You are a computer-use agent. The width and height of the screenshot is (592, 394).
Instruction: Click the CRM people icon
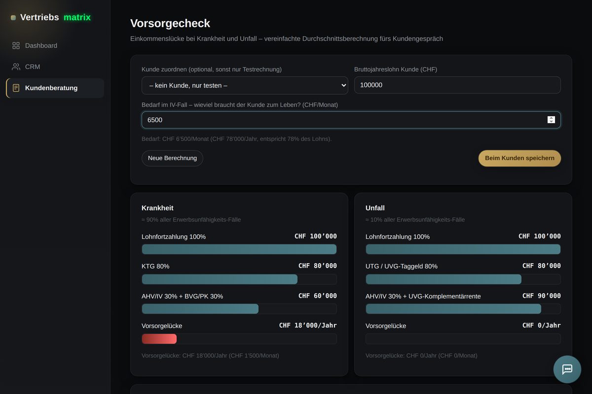pyautogui.click(x=16, y=66)
